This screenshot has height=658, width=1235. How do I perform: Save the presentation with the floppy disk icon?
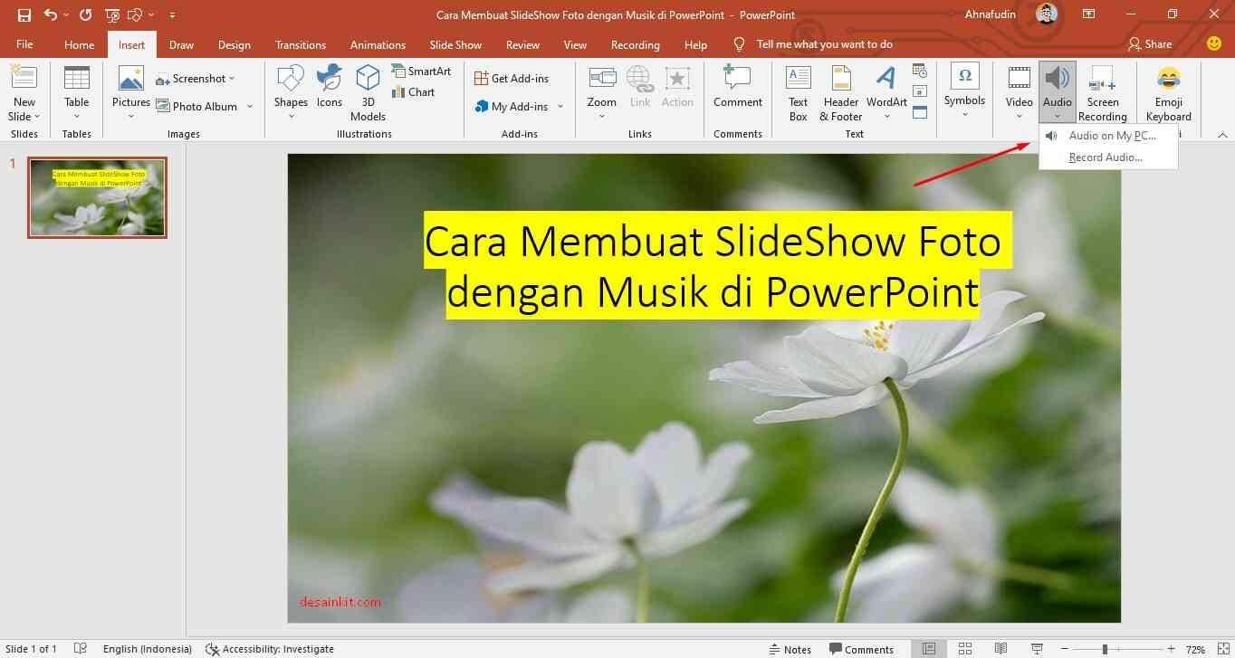coord(24,14)
